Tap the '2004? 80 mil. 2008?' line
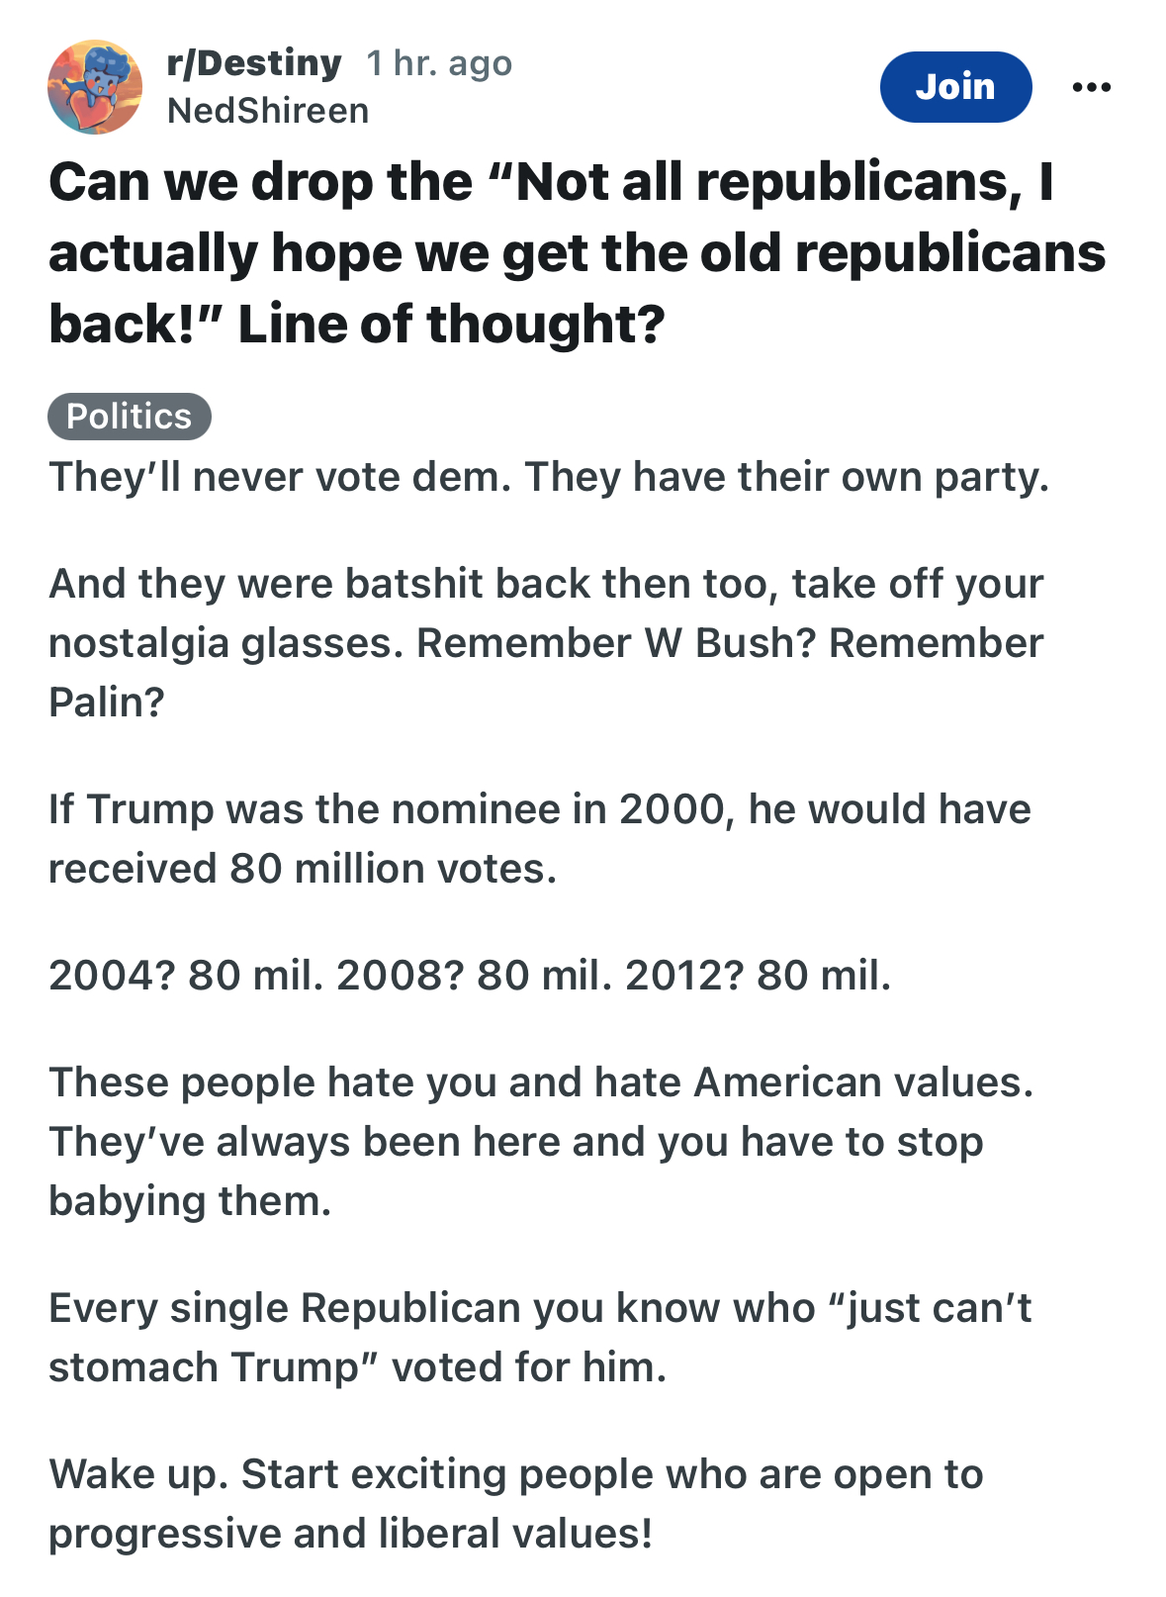Image resolution: width=1166 pixels, height=1597 pixels. pyautogui.click(x=470, y=976)
